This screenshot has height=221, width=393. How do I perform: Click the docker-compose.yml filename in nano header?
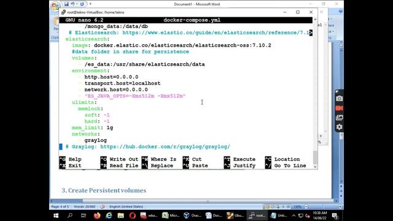[x=192, y=20]
